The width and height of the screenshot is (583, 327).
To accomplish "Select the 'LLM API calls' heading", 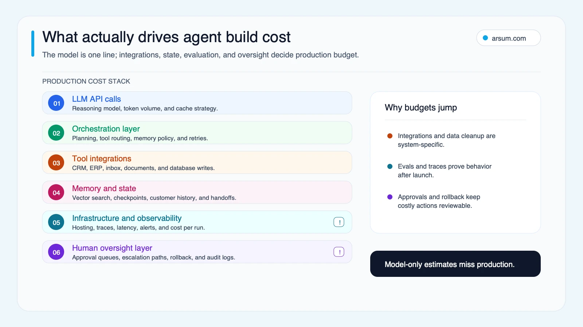I will 97,99.
